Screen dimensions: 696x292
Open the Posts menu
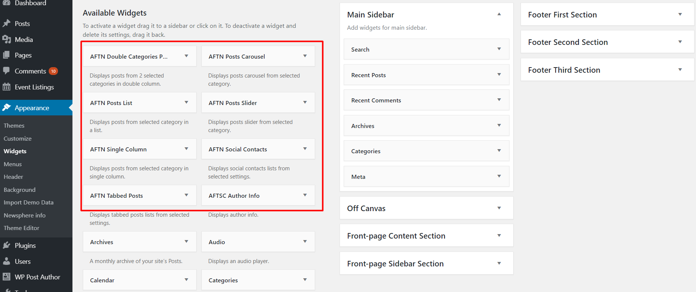[22, 23]
